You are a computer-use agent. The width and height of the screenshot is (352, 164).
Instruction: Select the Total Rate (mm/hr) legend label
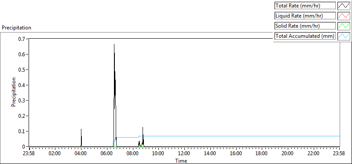click(x=305, y=6)
